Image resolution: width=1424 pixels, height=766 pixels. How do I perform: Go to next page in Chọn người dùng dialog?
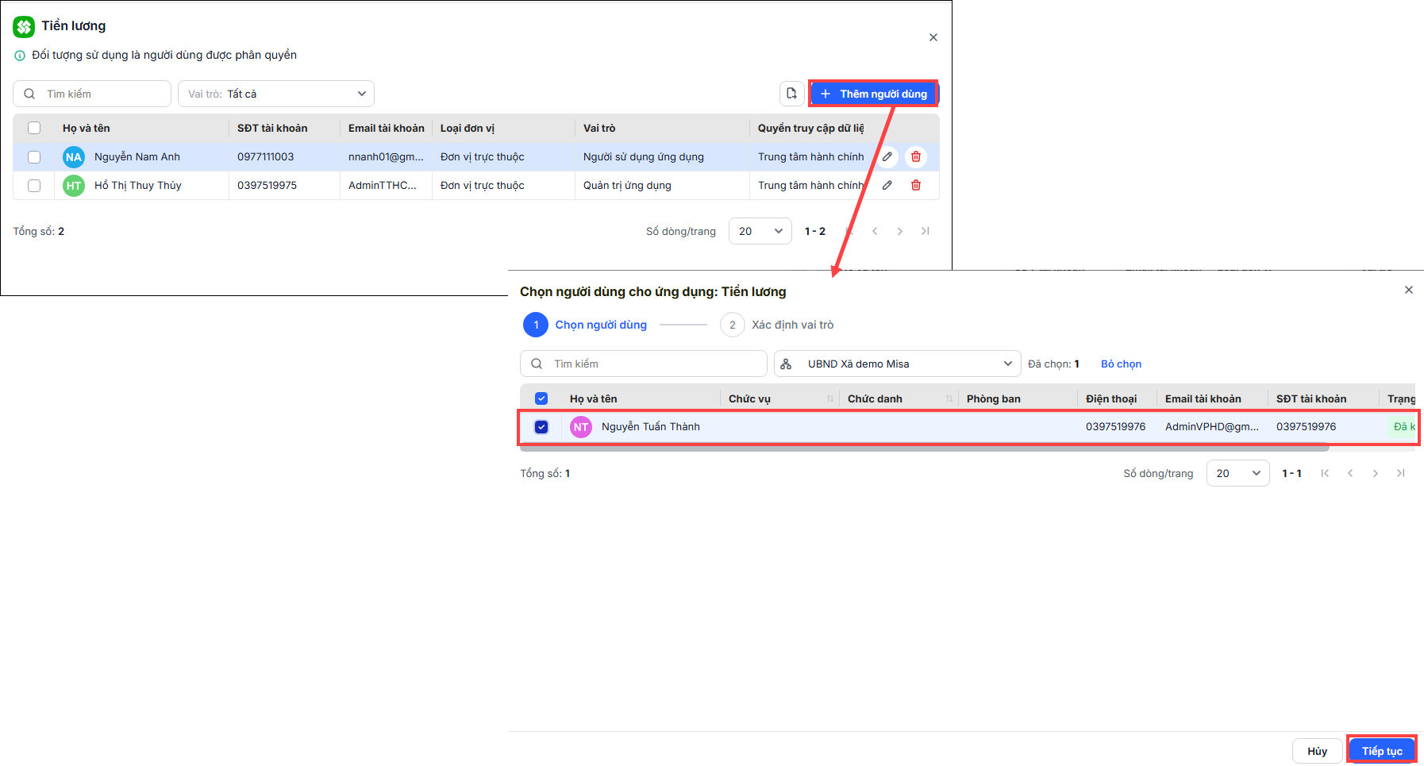tap(1376, 473)
